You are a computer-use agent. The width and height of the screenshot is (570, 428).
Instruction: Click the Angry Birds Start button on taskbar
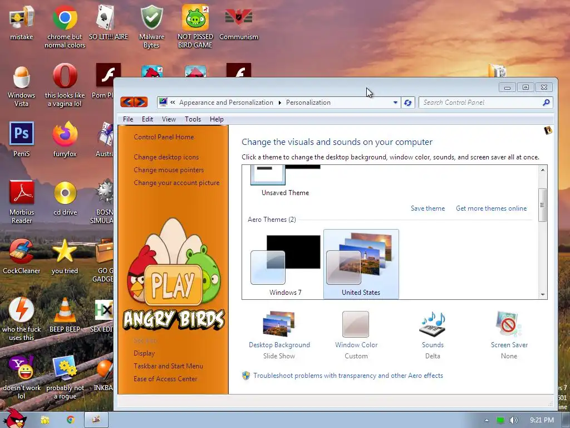[14, 418]
